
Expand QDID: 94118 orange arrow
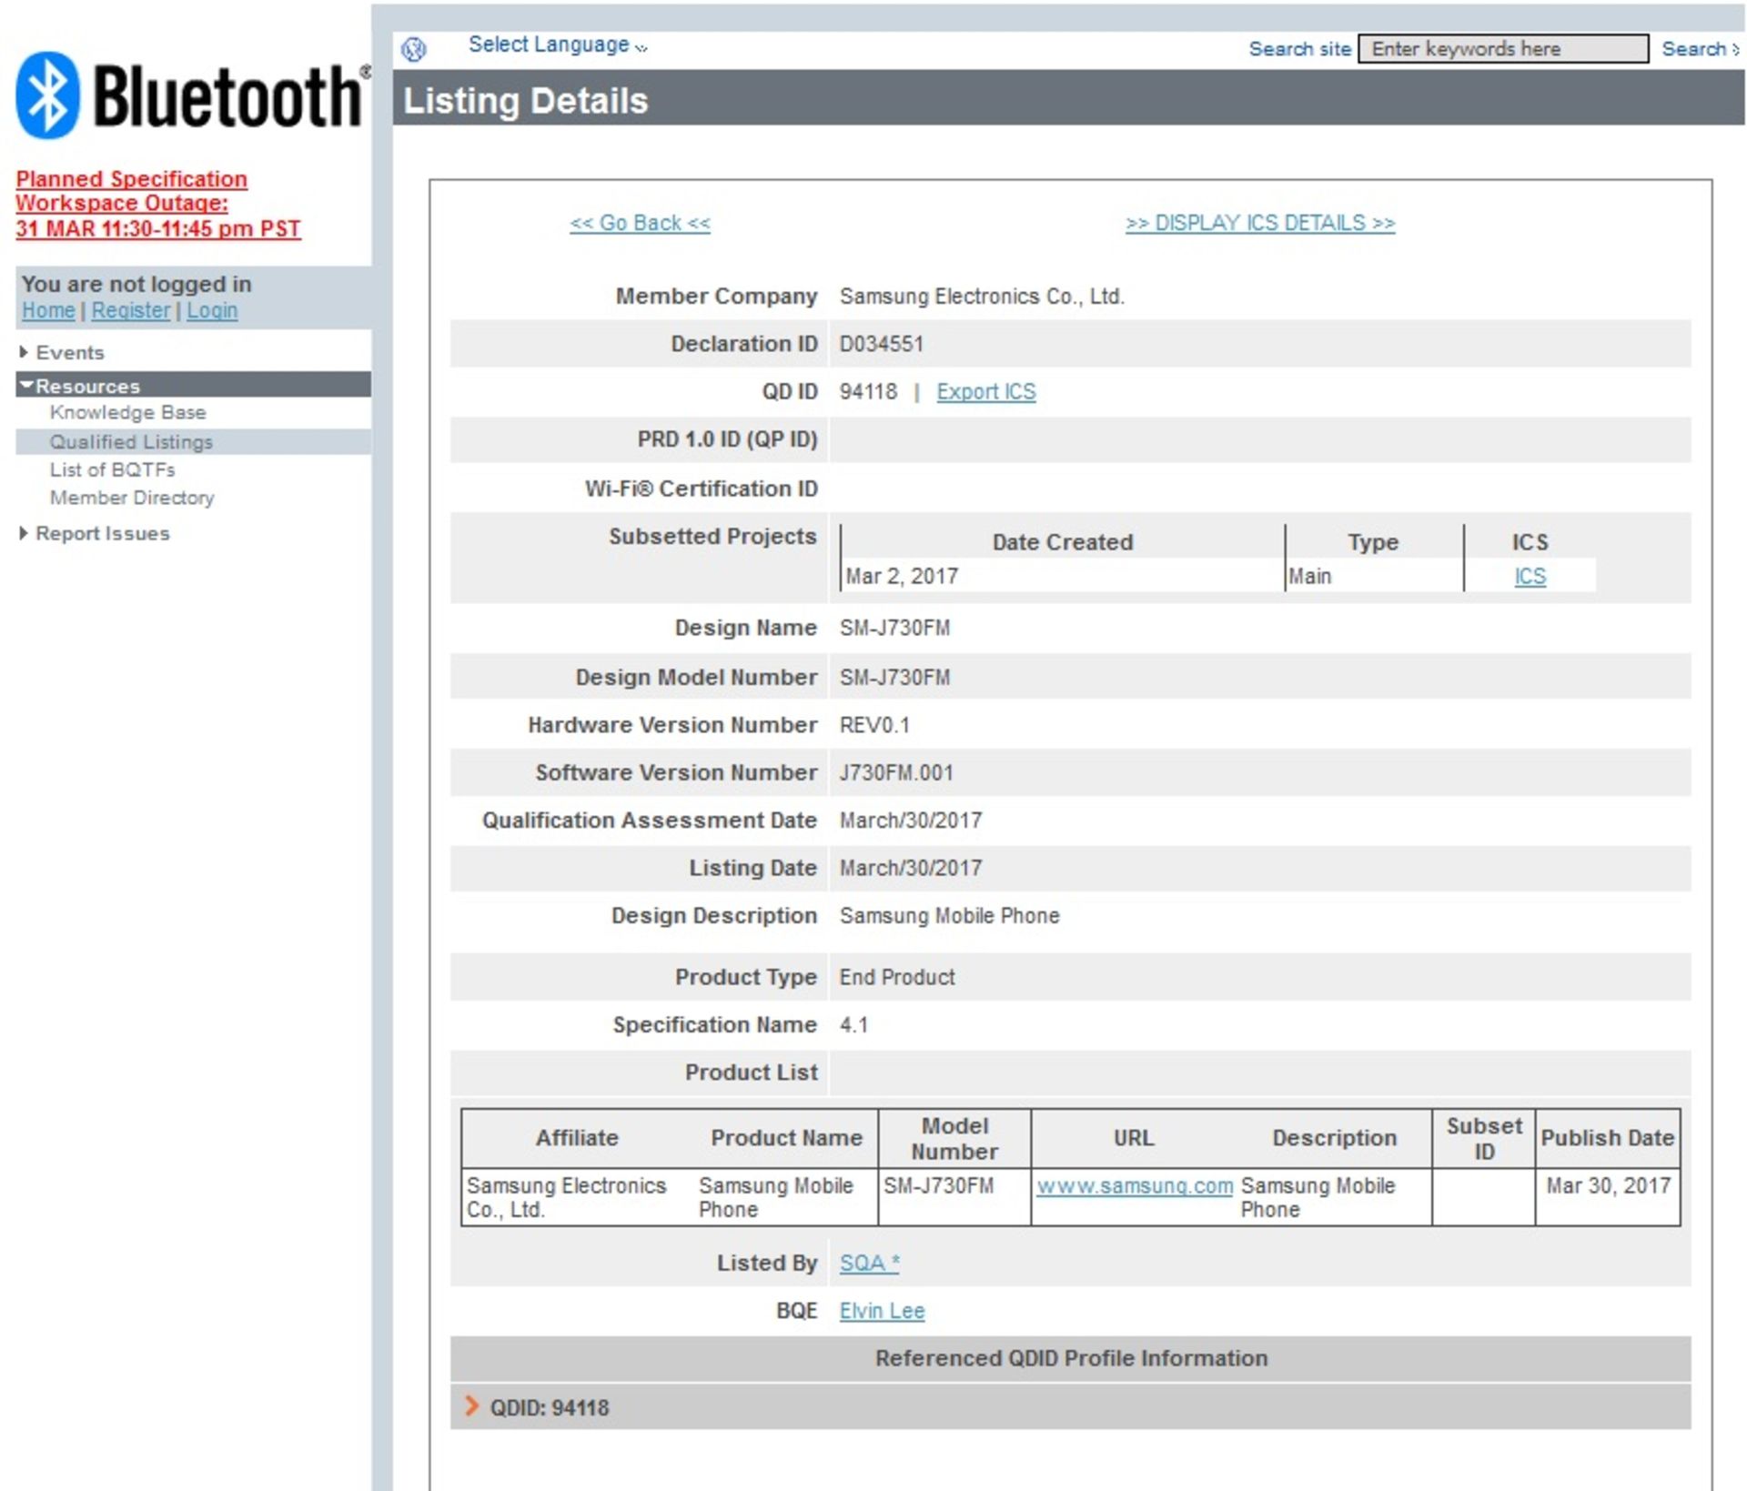471,1405
